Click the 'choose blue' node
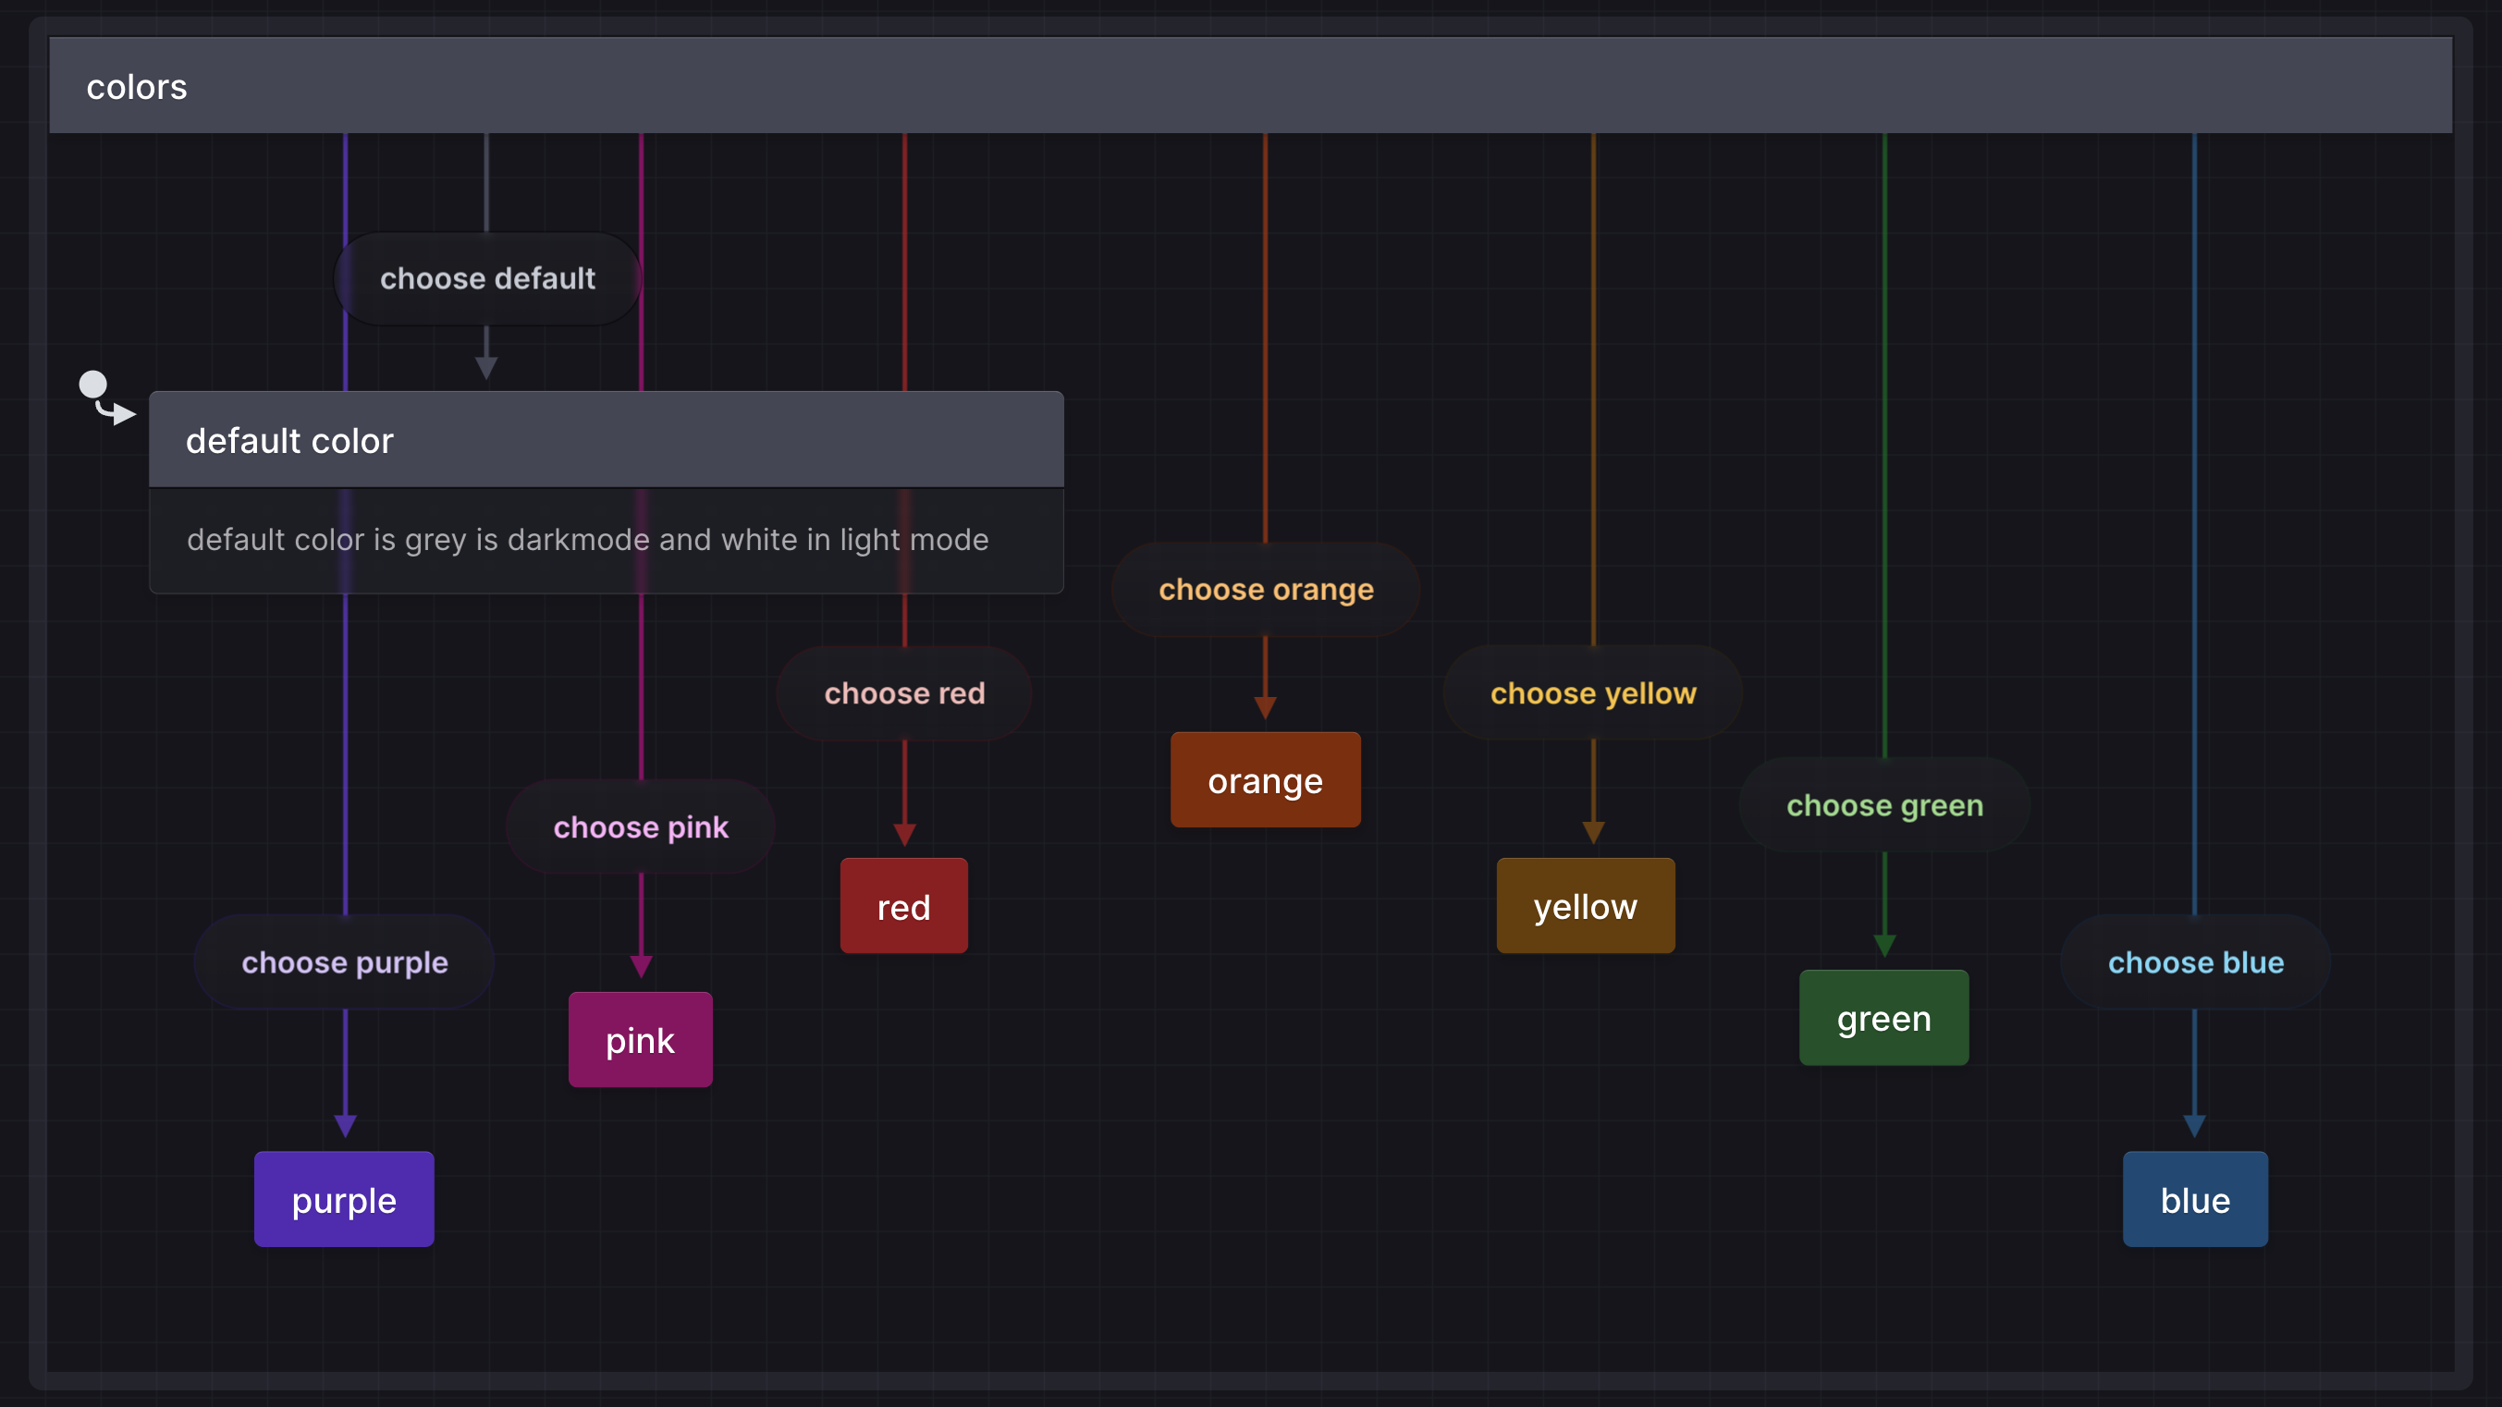Image resolution: width=2502 pixels, height=1407 pixels. click(2194, 962)
